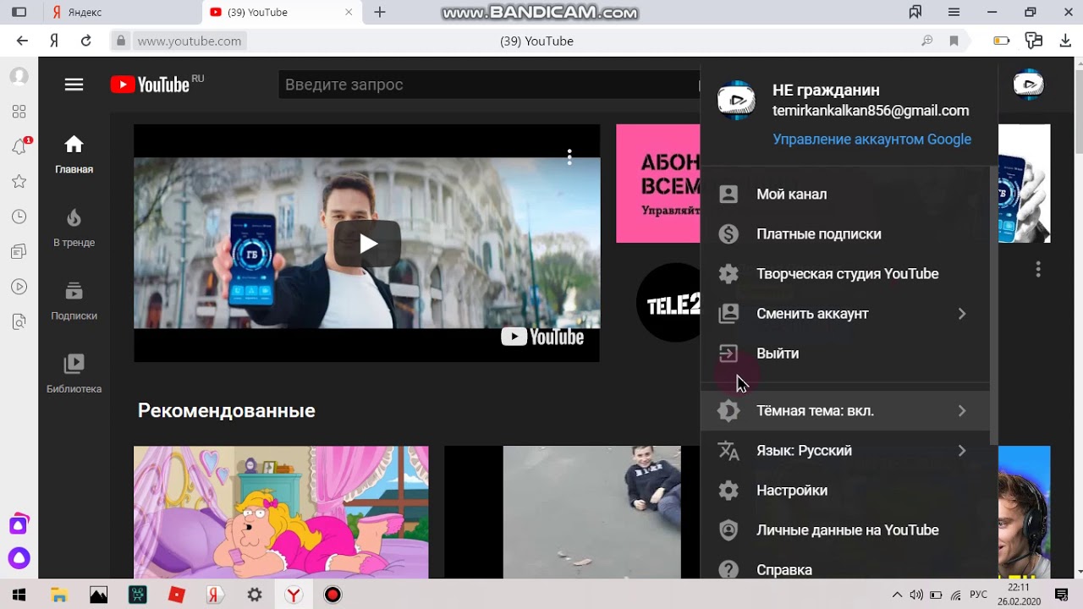Viewport: 1083px width, 609px height.
Task: Expand Язык: Русский submenu
Action: (x=844, y=450)
